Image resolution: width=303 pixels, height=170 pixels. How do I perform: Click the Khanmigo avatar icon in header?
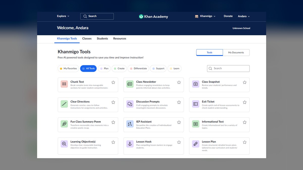197,16
